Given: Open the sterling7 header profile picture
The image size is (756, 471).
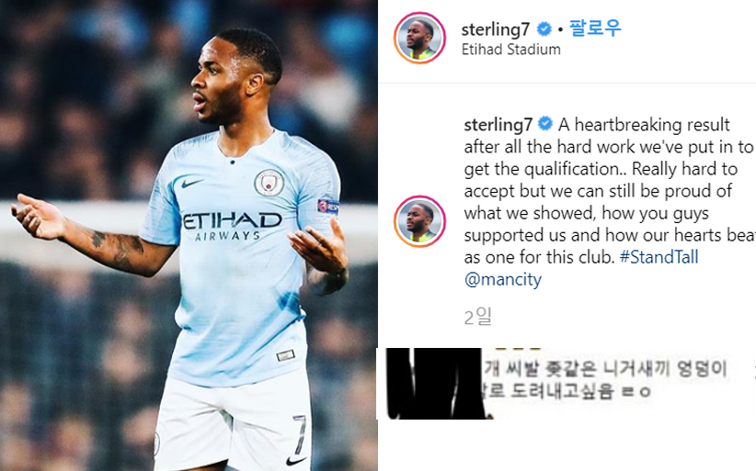Looking at the screenshot, I should (x=419, y=38).
